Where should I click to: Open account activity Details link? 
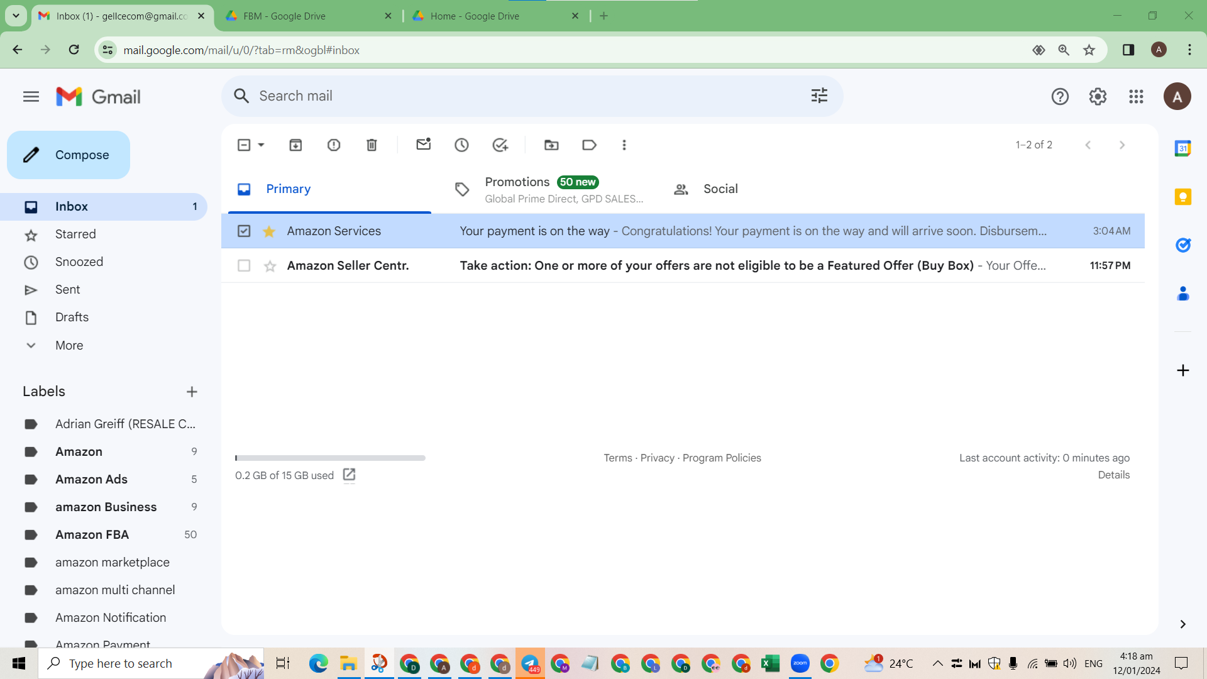coord(1113,475)
